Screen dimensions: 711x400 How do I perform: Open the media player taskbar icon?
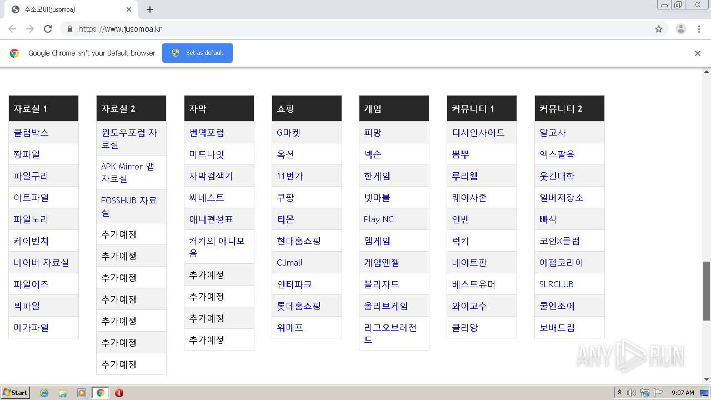tap(82, 393)
